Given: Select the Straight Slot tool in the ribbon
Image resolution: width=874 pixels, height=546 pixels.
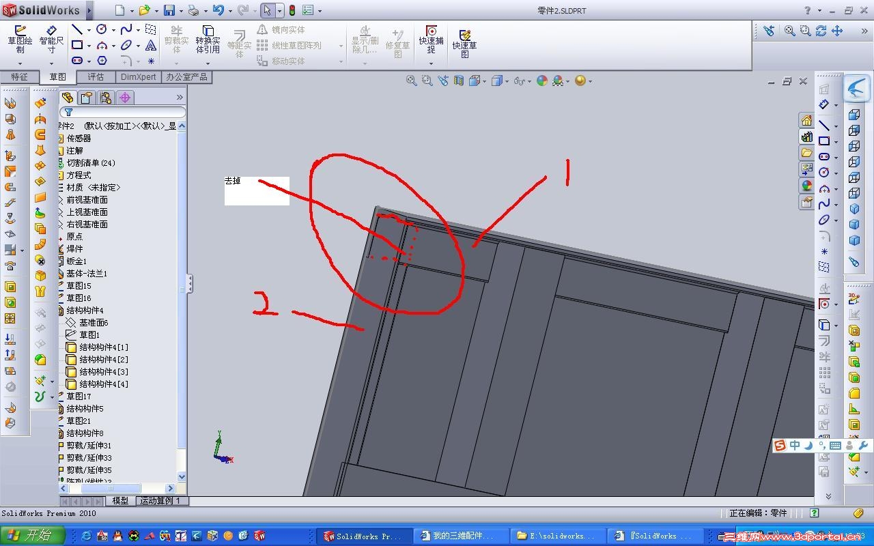Looking at the screenshot, I should 77,61.
